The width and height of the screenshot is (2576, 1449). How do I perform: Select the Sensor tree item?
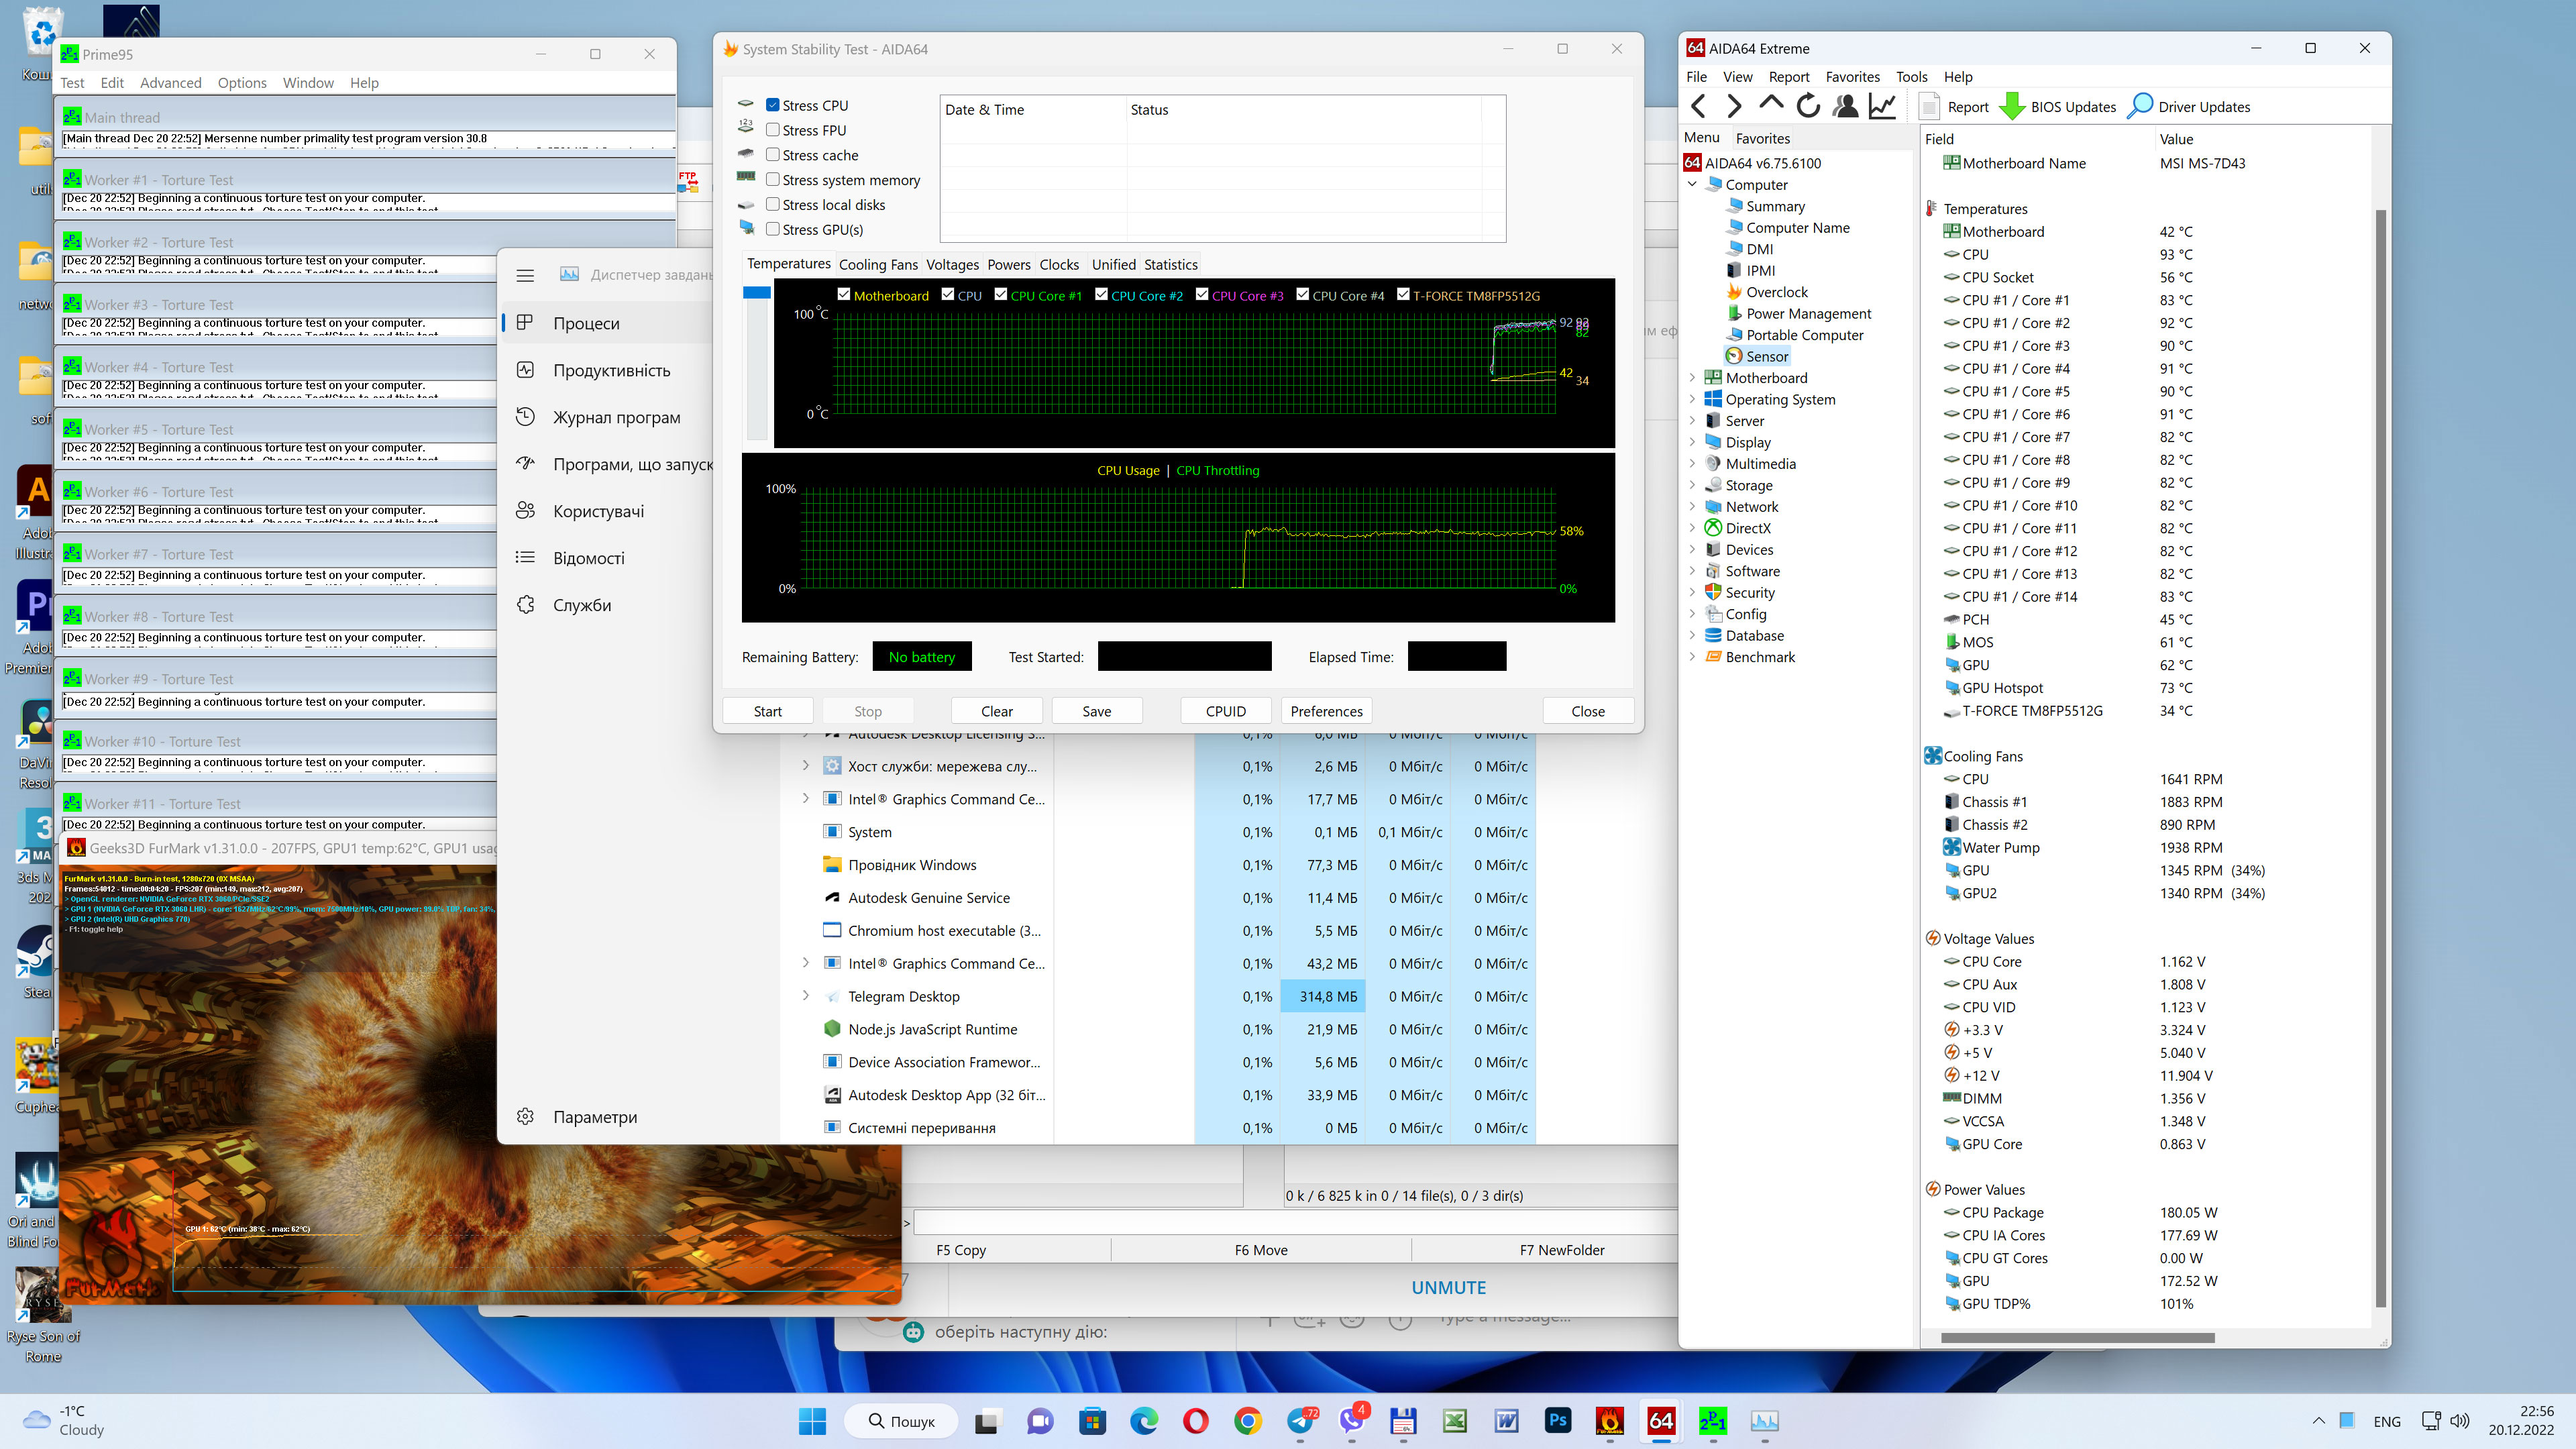[x=1767, y=357]
